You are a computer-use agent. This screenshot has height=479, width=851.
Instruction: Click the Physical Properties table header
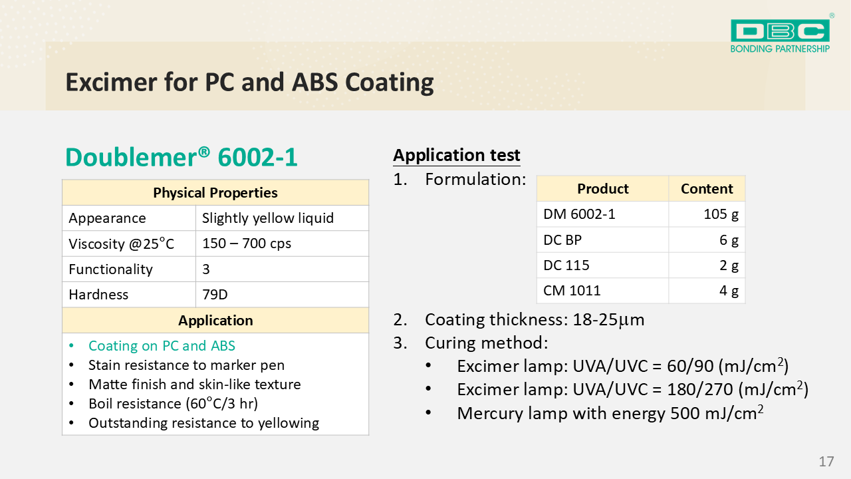[x=215, y=193]
